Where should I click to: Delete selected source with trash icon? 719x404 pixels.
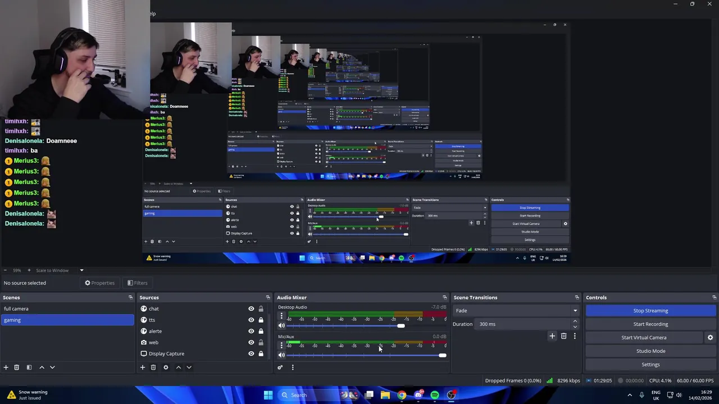pyautogui.click(x=153, y=367)
